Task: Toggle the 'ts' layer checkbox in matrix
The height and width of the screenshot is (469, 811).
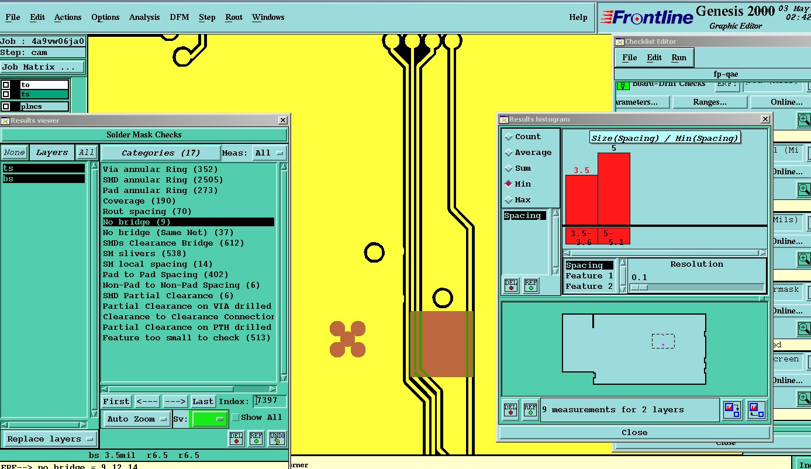Action: point(6,94)
